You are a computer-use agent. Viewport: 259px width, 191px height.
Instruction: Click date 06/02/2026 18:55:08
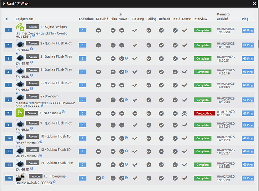coord(226,45)
